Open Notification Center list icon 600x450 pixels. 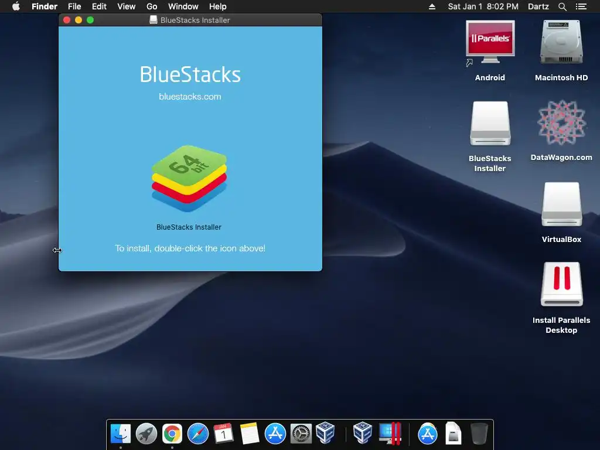click(x=581, y=6)
